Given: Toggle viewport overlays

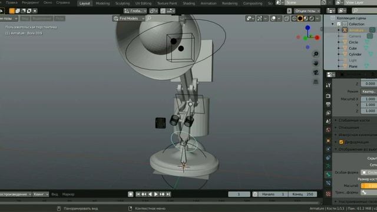Looking at the screenshot, I should coord(273,18).
